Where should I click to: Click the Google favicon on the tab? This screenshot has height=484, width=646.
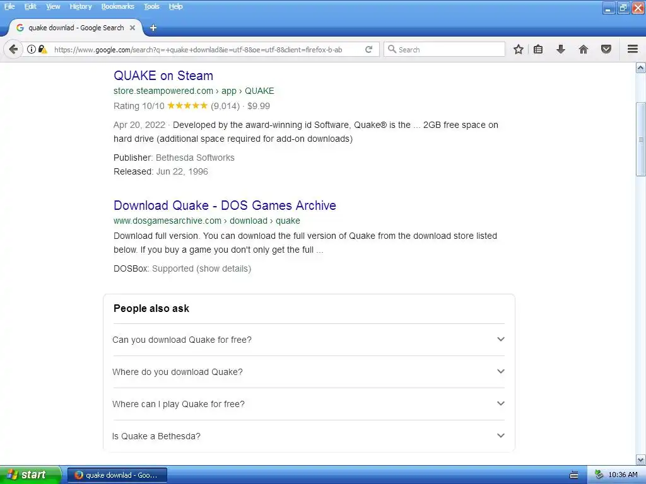(20, 28)
